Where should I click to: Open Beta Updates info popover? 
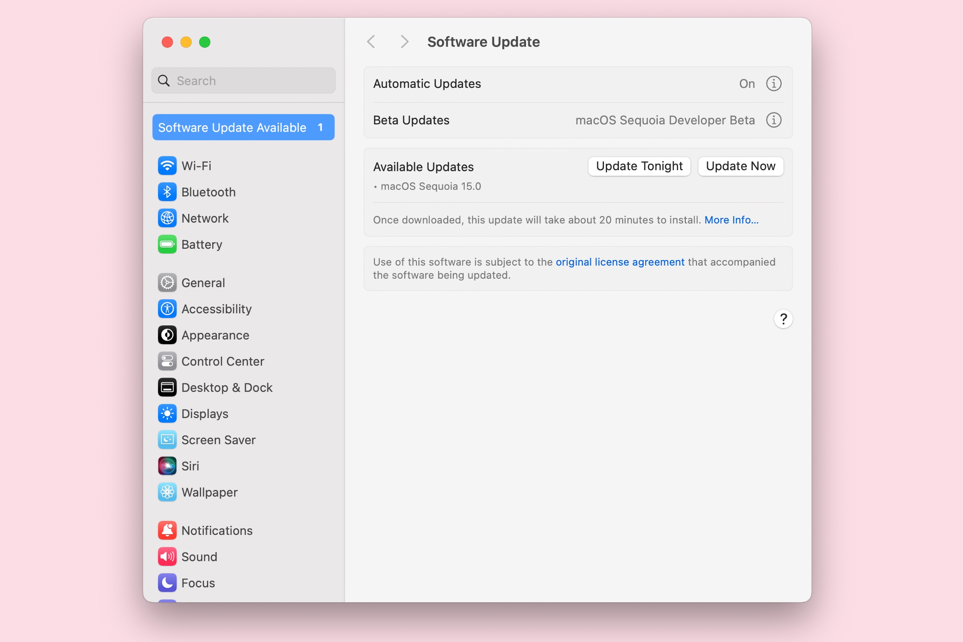774,120
